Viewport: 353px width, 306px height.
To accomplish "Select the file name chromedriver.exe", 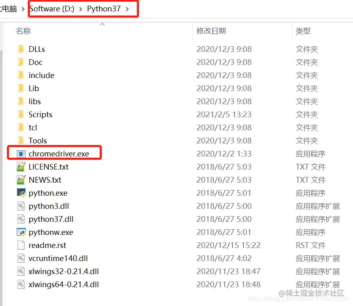I will (x=59, y=154).
